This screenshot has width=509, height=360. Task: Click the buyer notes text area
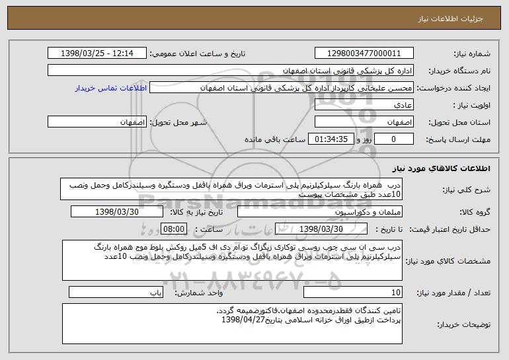232,324
